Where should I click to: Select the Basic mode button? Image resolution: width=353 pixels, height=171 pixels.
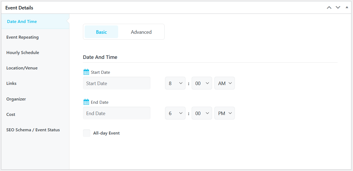[x=101, y=32]
